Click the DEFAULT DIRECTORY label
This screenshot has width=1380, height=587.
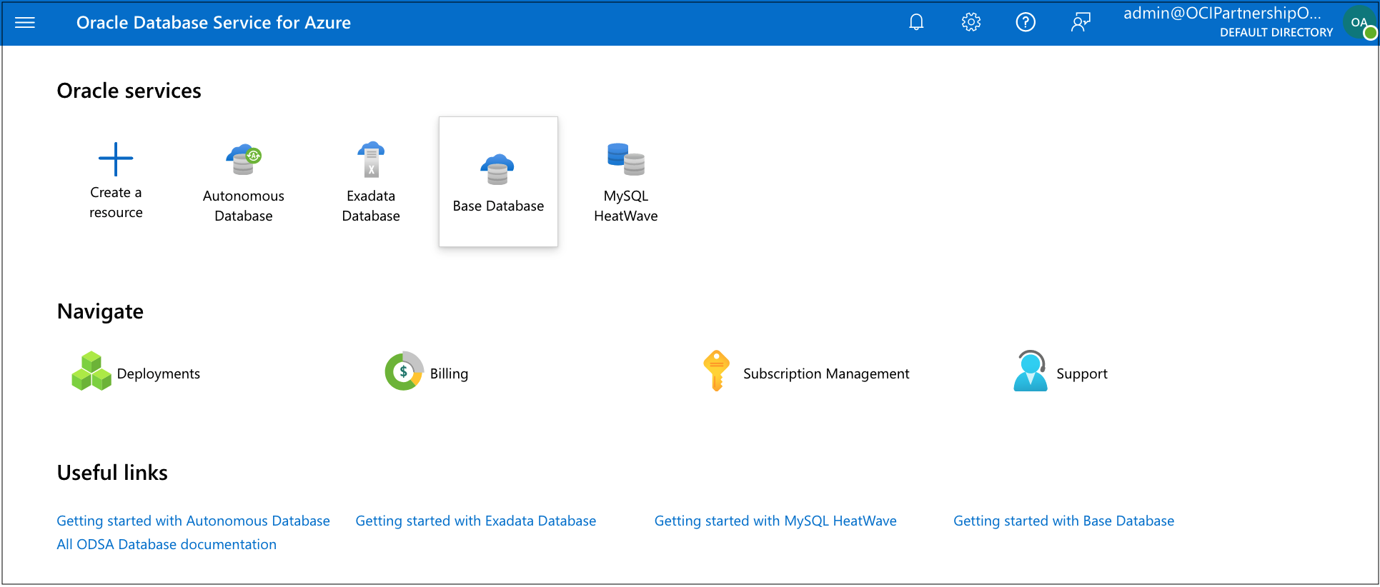click(1276, 32)
